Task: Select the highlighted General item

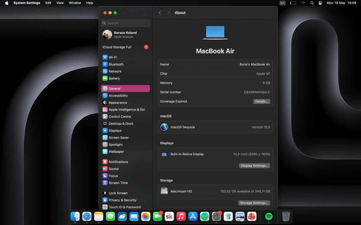Action: pos(126,89)
